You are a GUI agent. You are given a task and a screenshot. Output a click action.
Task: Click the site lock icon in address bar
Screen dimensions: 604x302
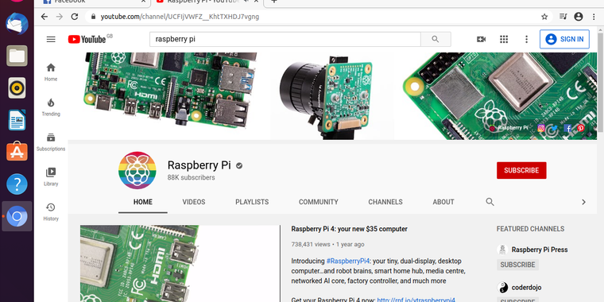click(x=93, y=17)
